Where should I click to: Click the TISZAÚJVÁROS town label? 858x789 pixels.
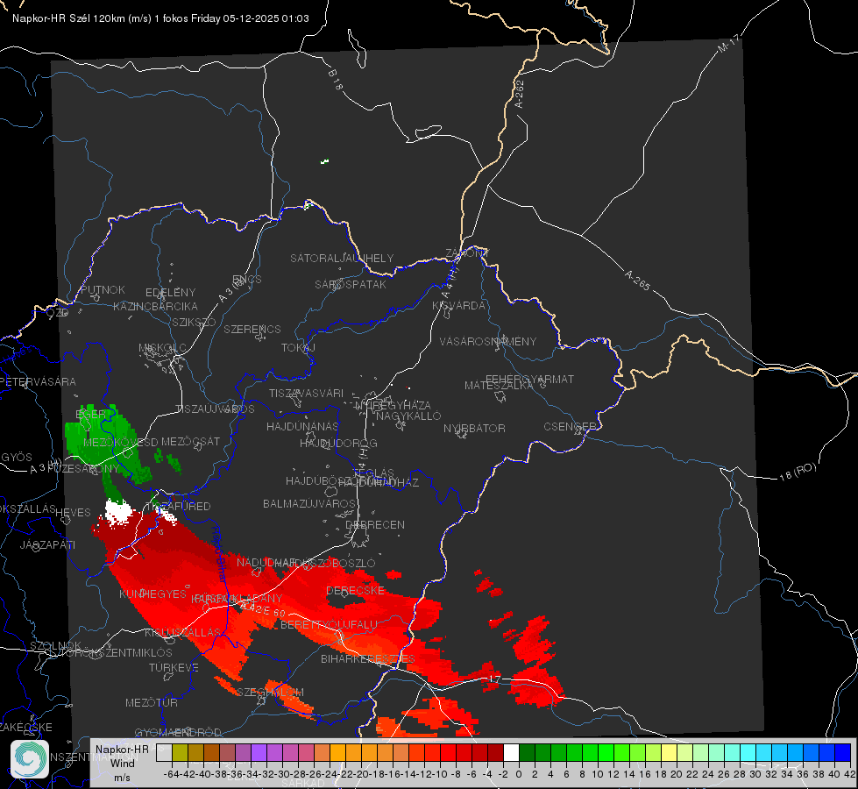point(215,409)
